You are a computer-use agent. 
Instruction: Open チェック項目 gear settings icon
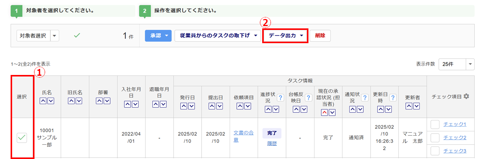[x=466, y=97]
